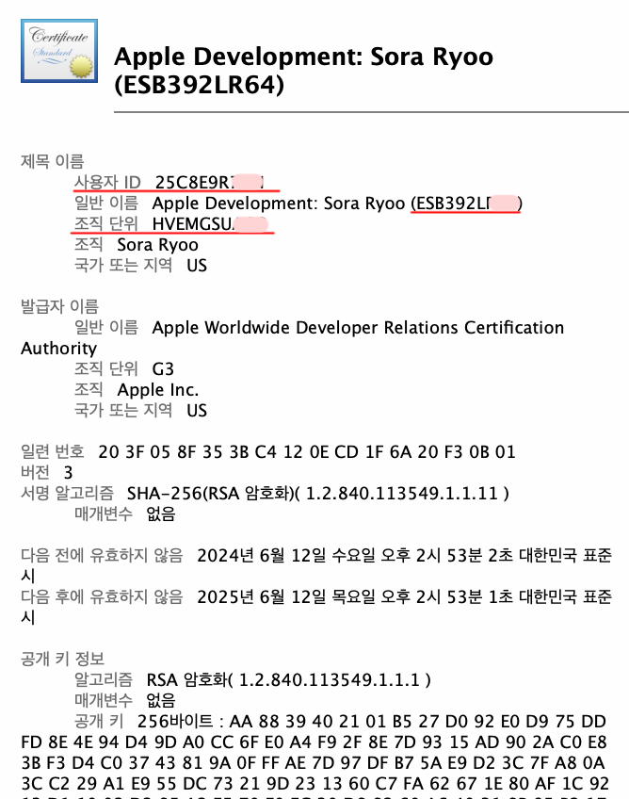Select the 사용자 ID value 25C8E9R
629x799 pixels.
(x=209, y=182)
